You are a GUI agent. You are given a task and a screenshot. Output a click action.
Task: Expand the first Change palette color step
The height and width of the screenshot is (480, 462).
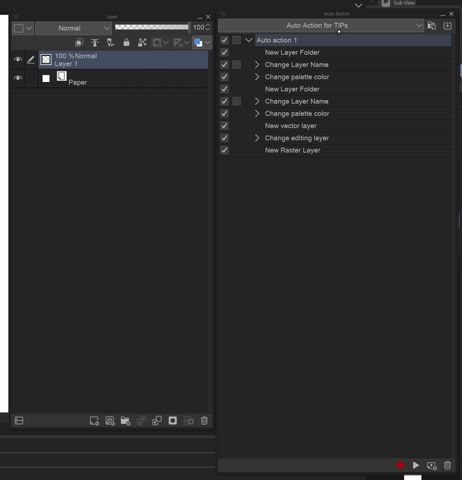(x=257, y=77)
